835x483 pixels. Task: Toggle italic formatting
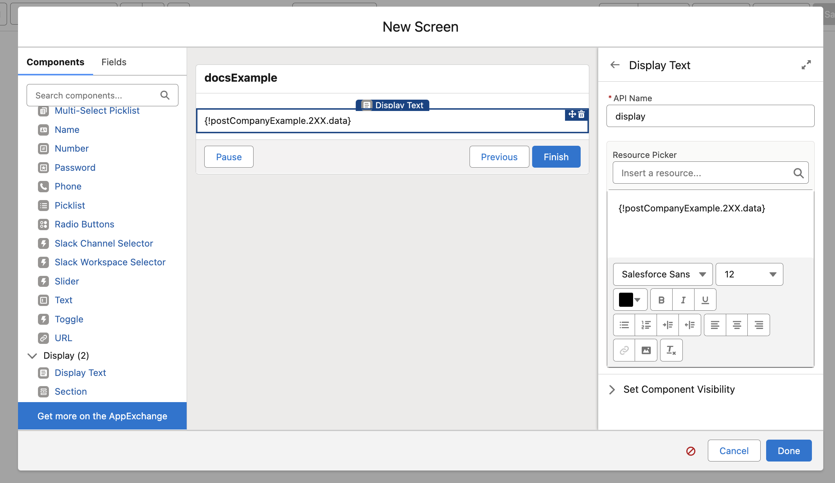point(683,300)
